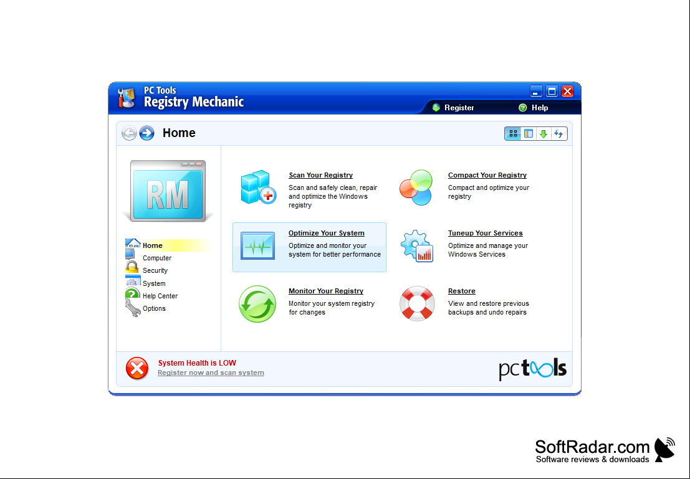This screenshot has height=479, width=690.
Task: Click the red X system health icon
Action: click(137, 368)
